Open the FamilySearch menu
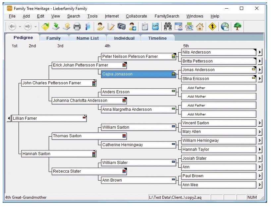Screen dimensions: 272x207 (167, 16)
